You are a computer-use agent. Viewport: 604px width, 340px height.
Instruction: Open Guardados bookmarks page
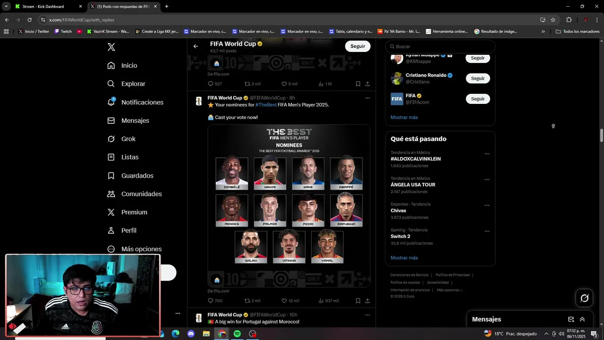[x=130, y=176]
